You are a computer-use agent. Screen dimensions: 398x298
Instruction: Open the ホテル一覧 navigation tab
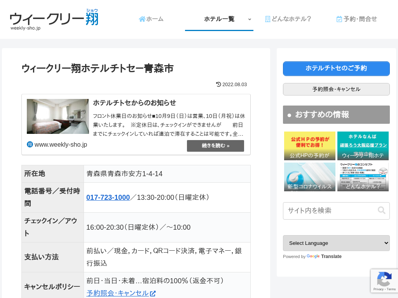point(219,19)
